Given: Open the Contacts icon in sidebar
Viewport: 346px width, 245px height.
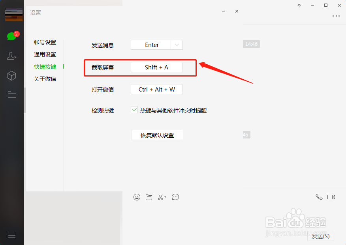Looking at the screenshot, I should [12, 56].
